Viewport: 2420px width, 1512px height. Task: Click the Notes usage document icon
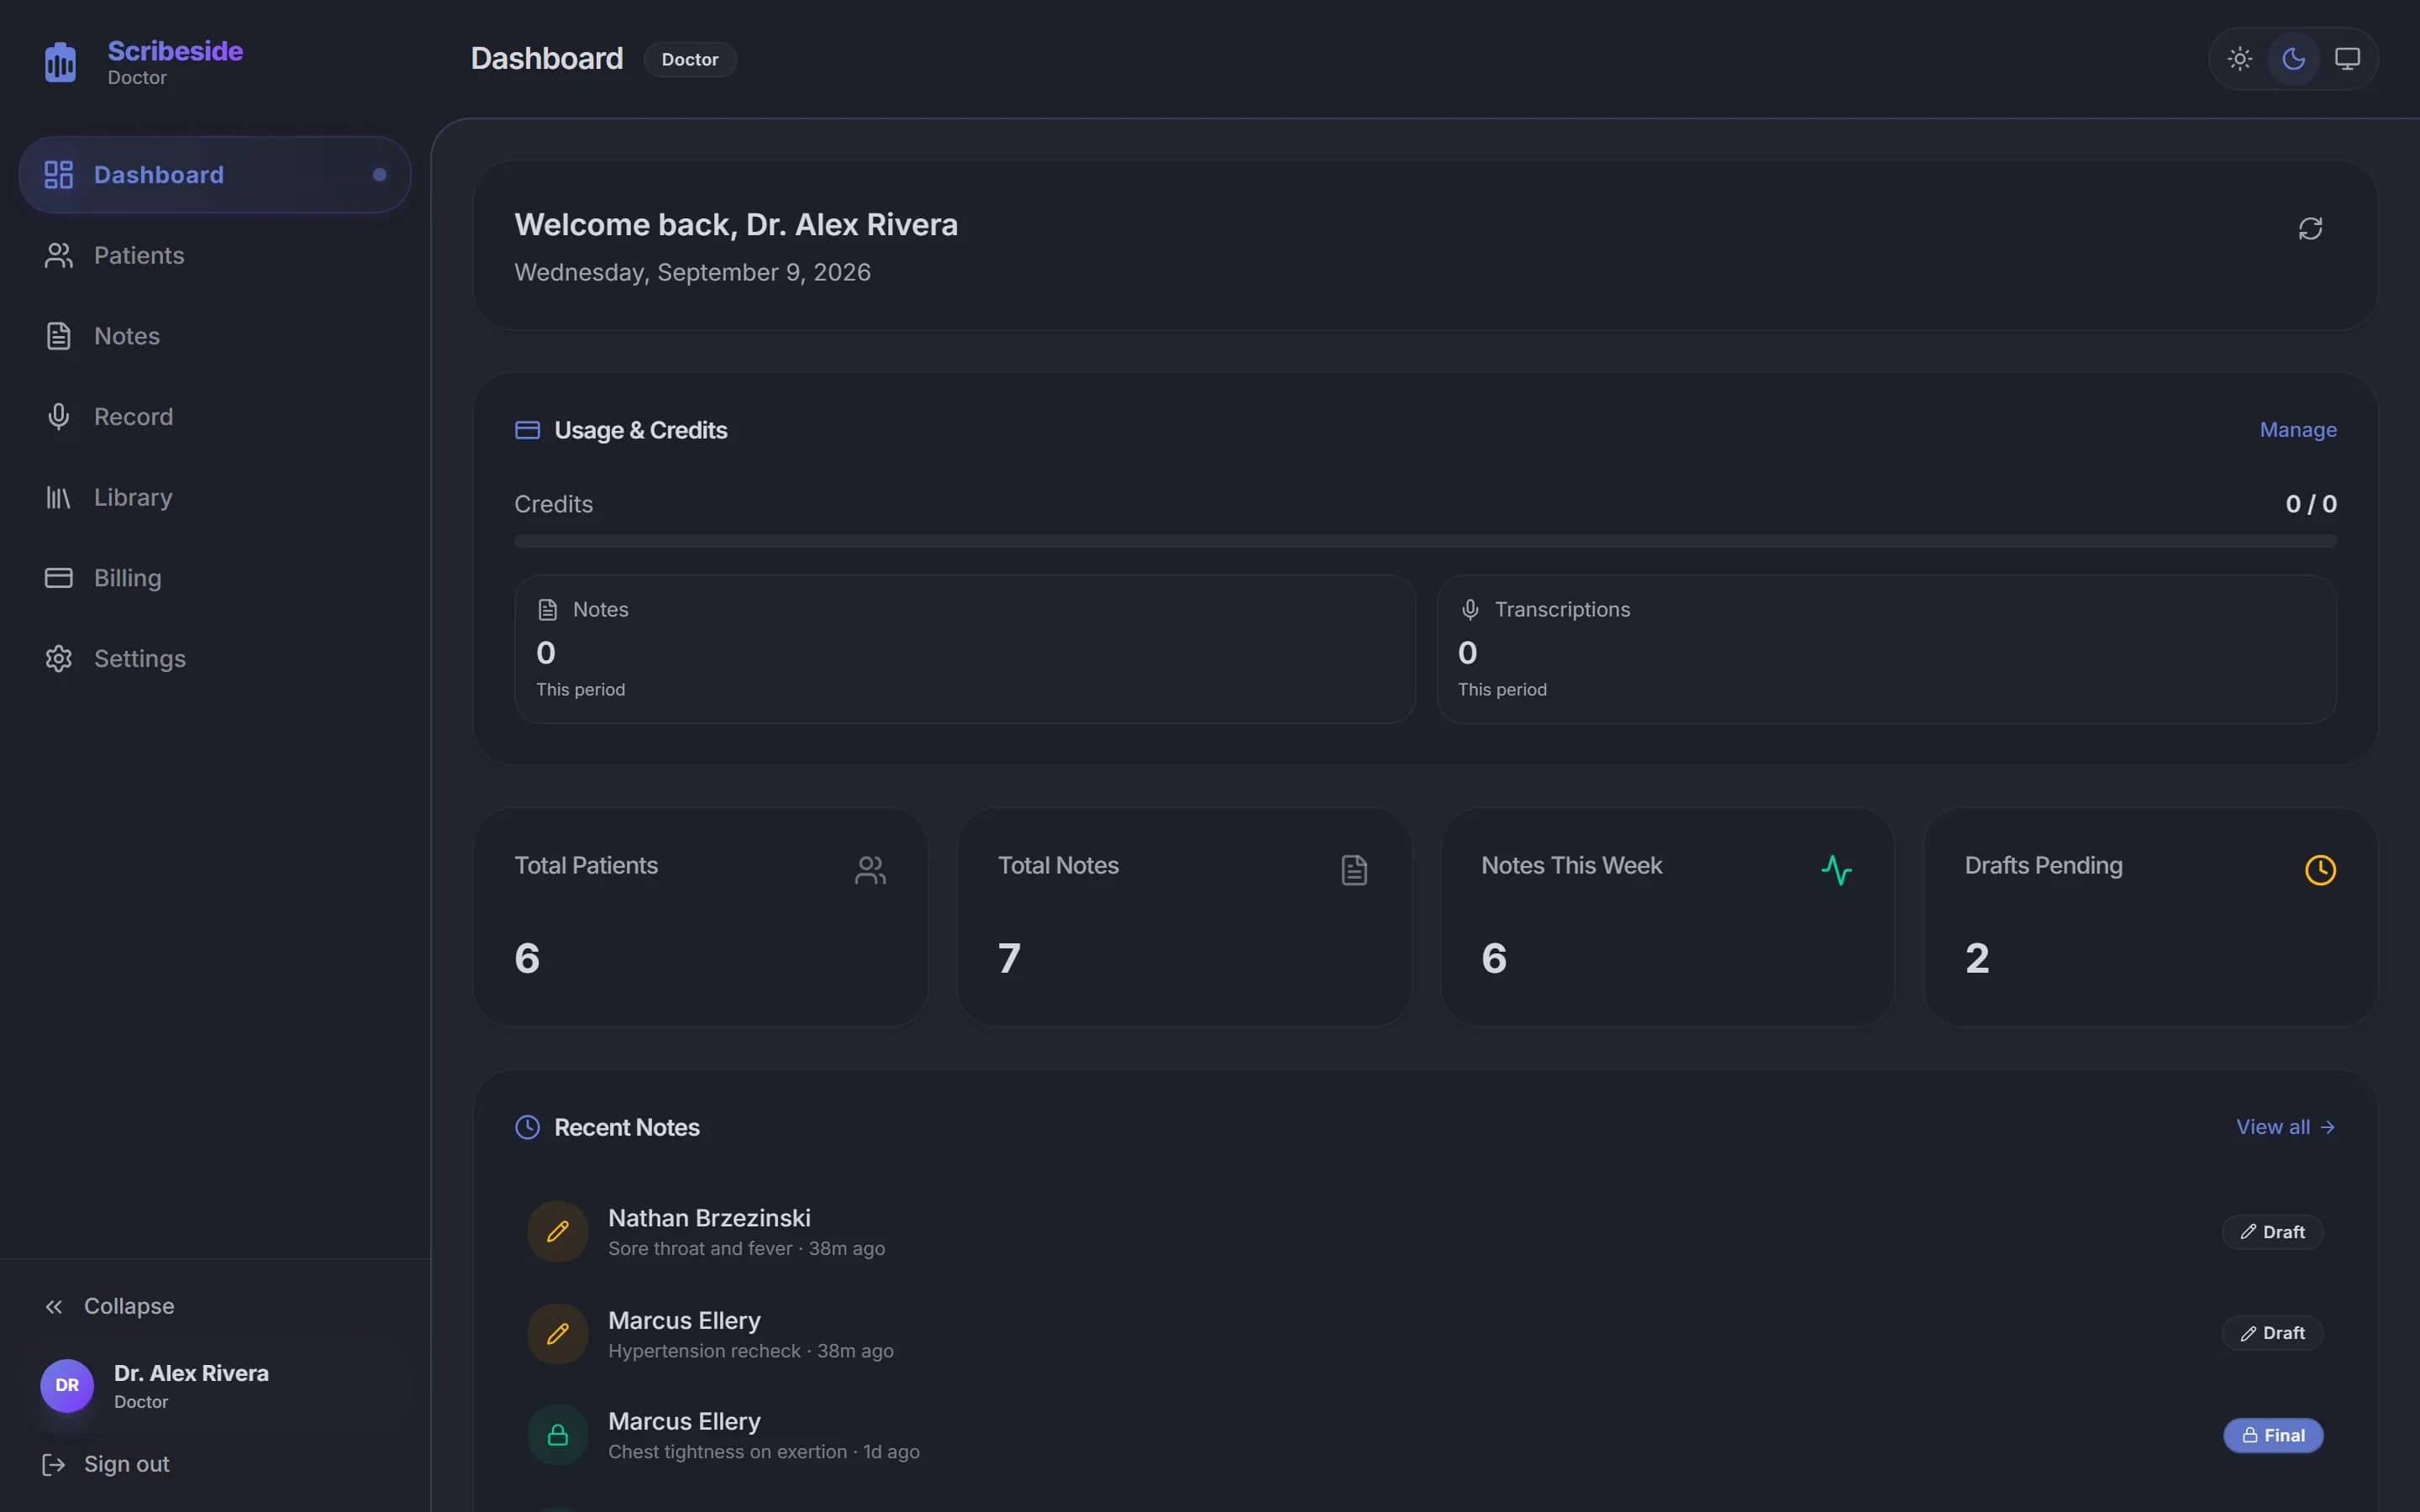coord(547,610)
